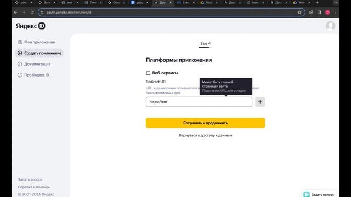Click the Платформы приложения heading
Image resolution: width=351 pixels, height=197 pixels.
coord(179,60)
